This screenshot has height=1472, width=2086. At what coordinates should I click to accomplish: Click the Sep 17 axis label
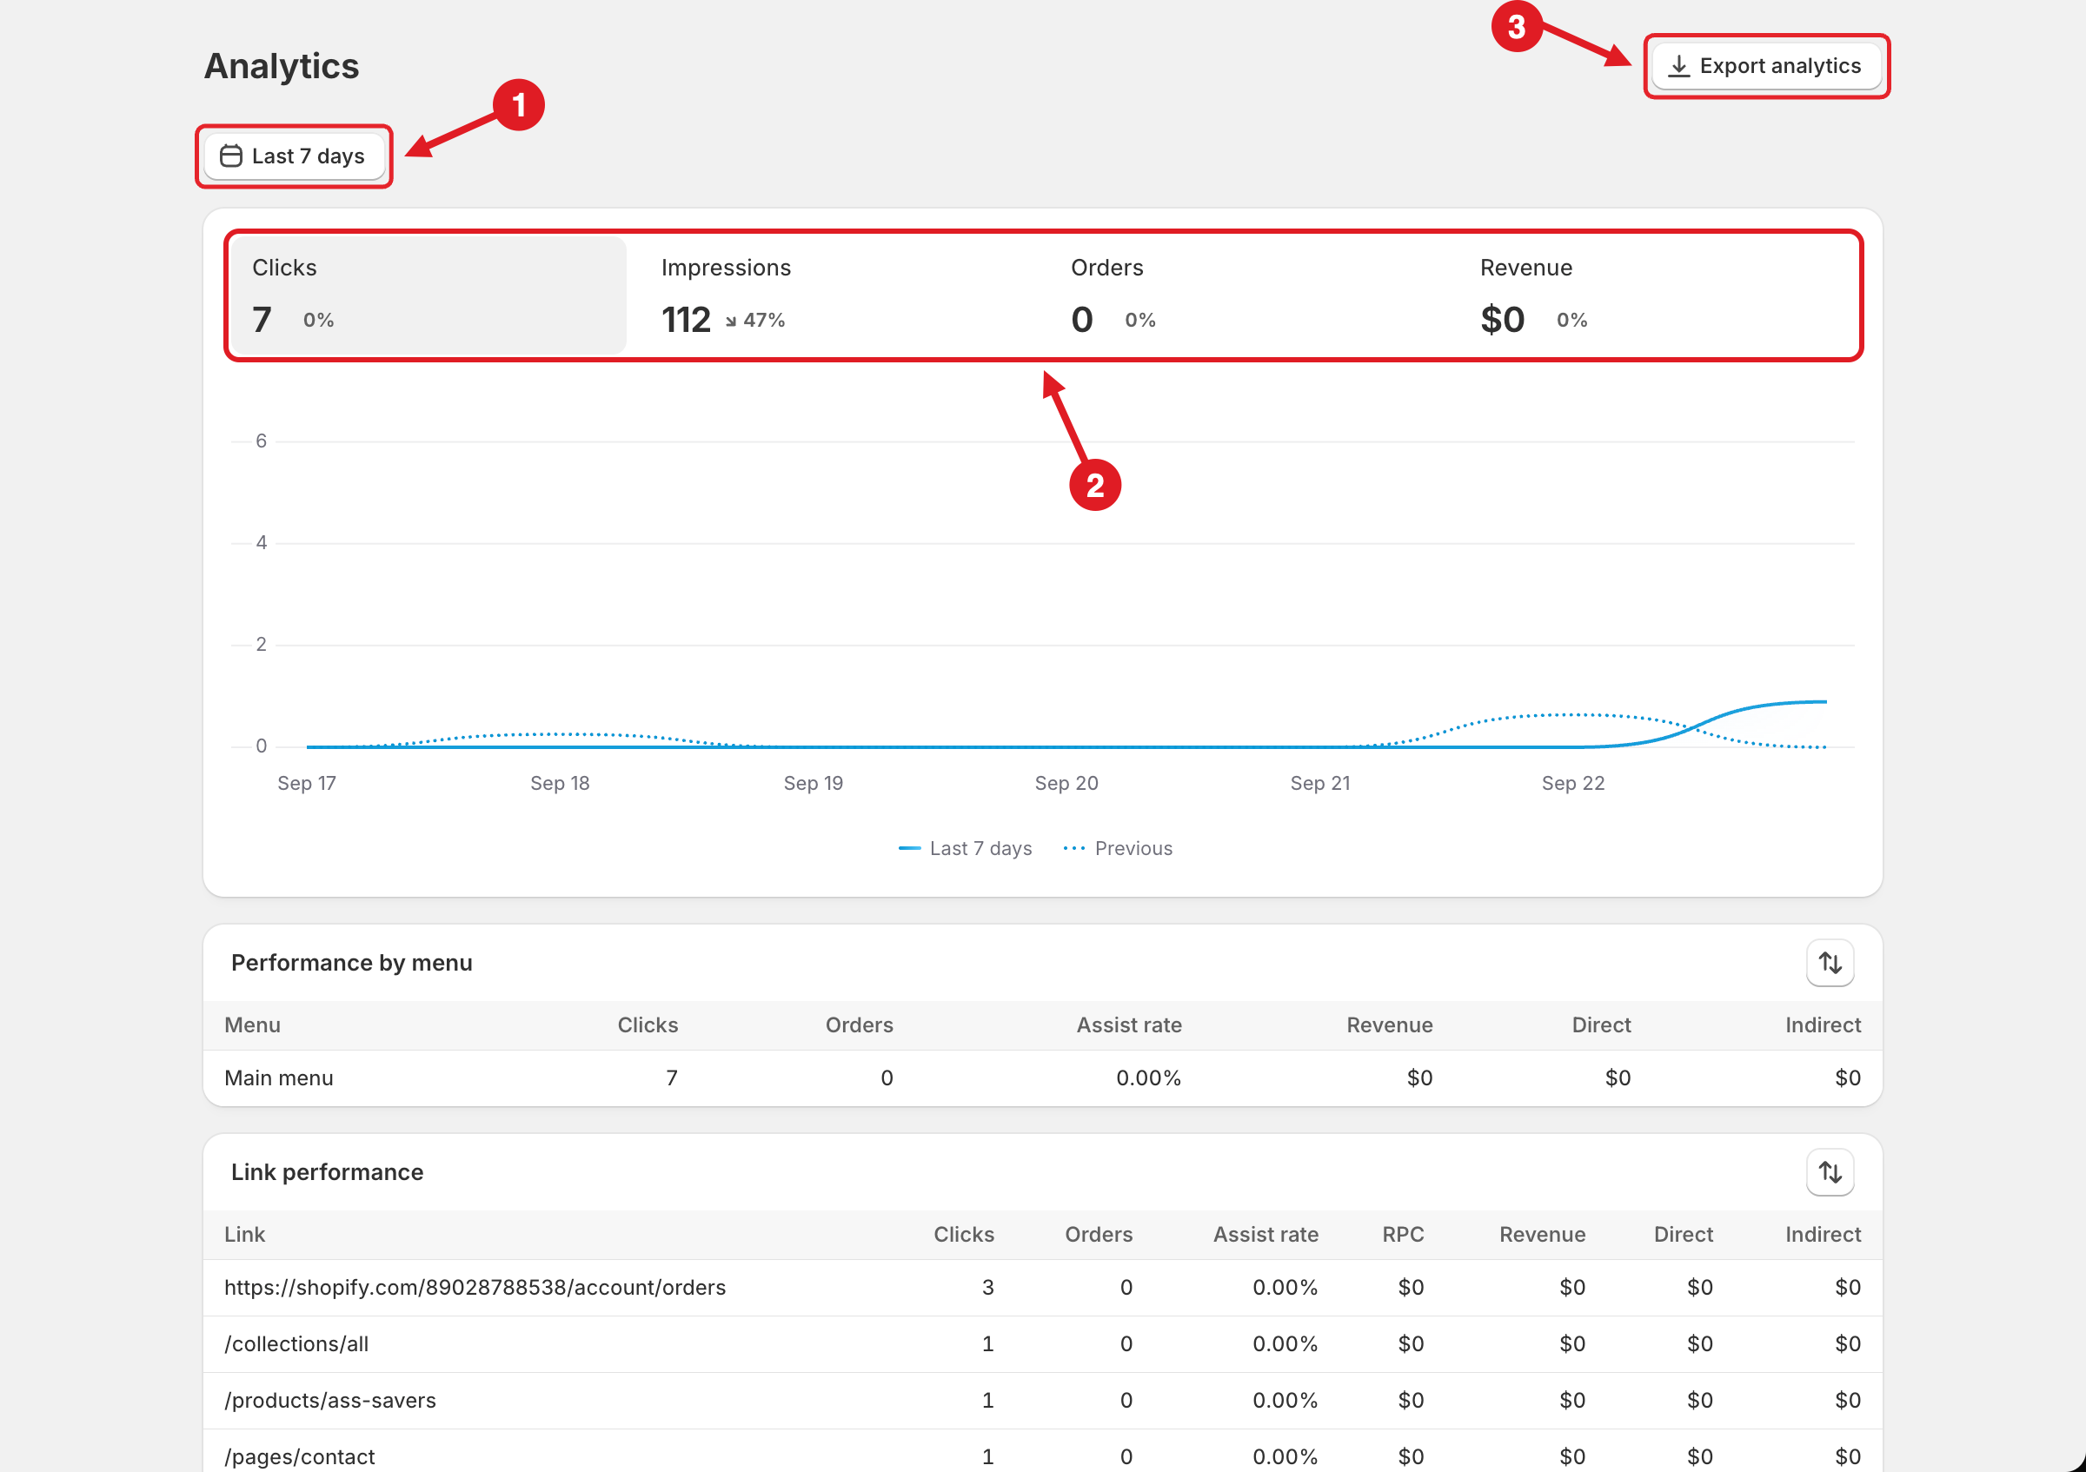click(307, 783)
